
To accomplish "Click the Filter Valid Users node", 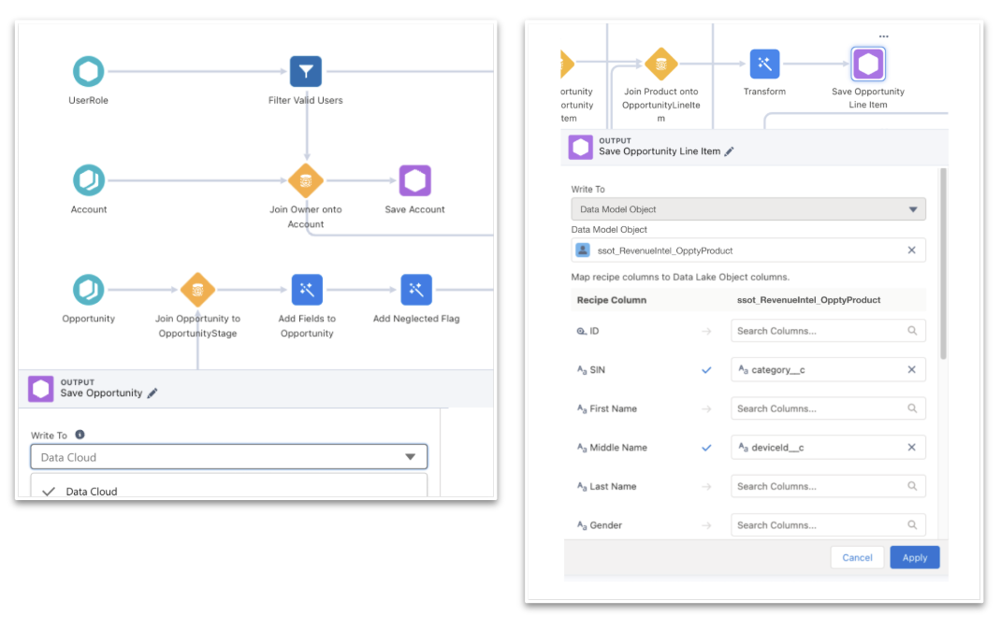I will pyautogui.click(x=306, y=72).
